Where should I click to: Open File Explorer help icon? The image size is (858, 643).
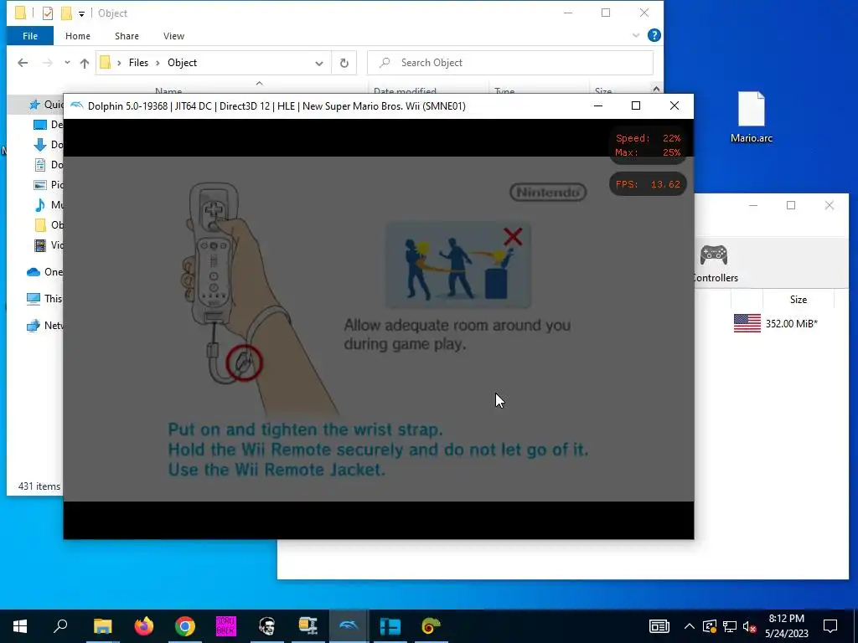(x=654, y=35)
